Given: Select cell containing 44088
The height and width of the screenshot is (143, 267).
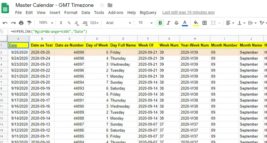Looking at the screenshot, I should pyautogui.click(x=69, y=118).
